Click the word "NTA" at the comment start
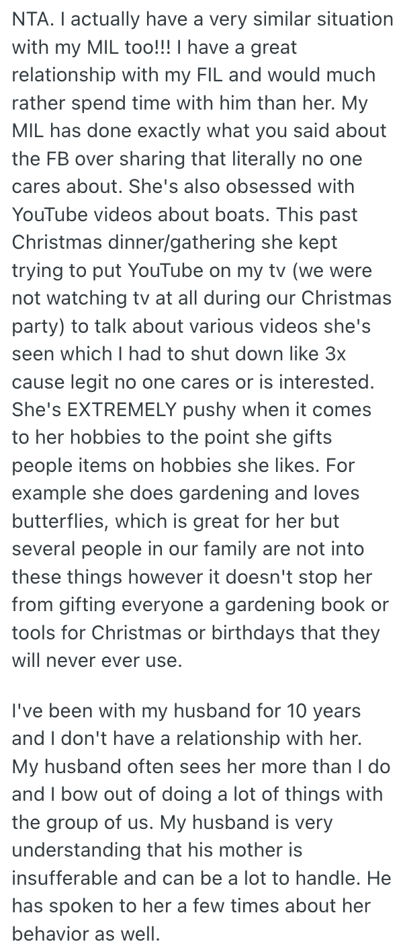The width and height of the screenshot is (403, 952). point(28,19)
